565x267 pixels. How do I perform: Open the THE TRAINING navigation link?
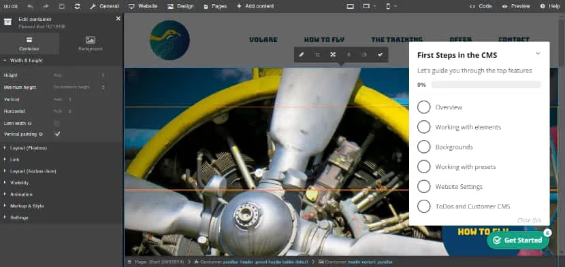pos(397,39)
